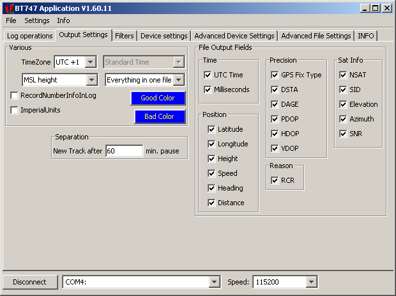Screen dimensions: 396x296
Task: Toggle the VDOP checkbox
Action: pyautogui.click(x=275, y=148)
